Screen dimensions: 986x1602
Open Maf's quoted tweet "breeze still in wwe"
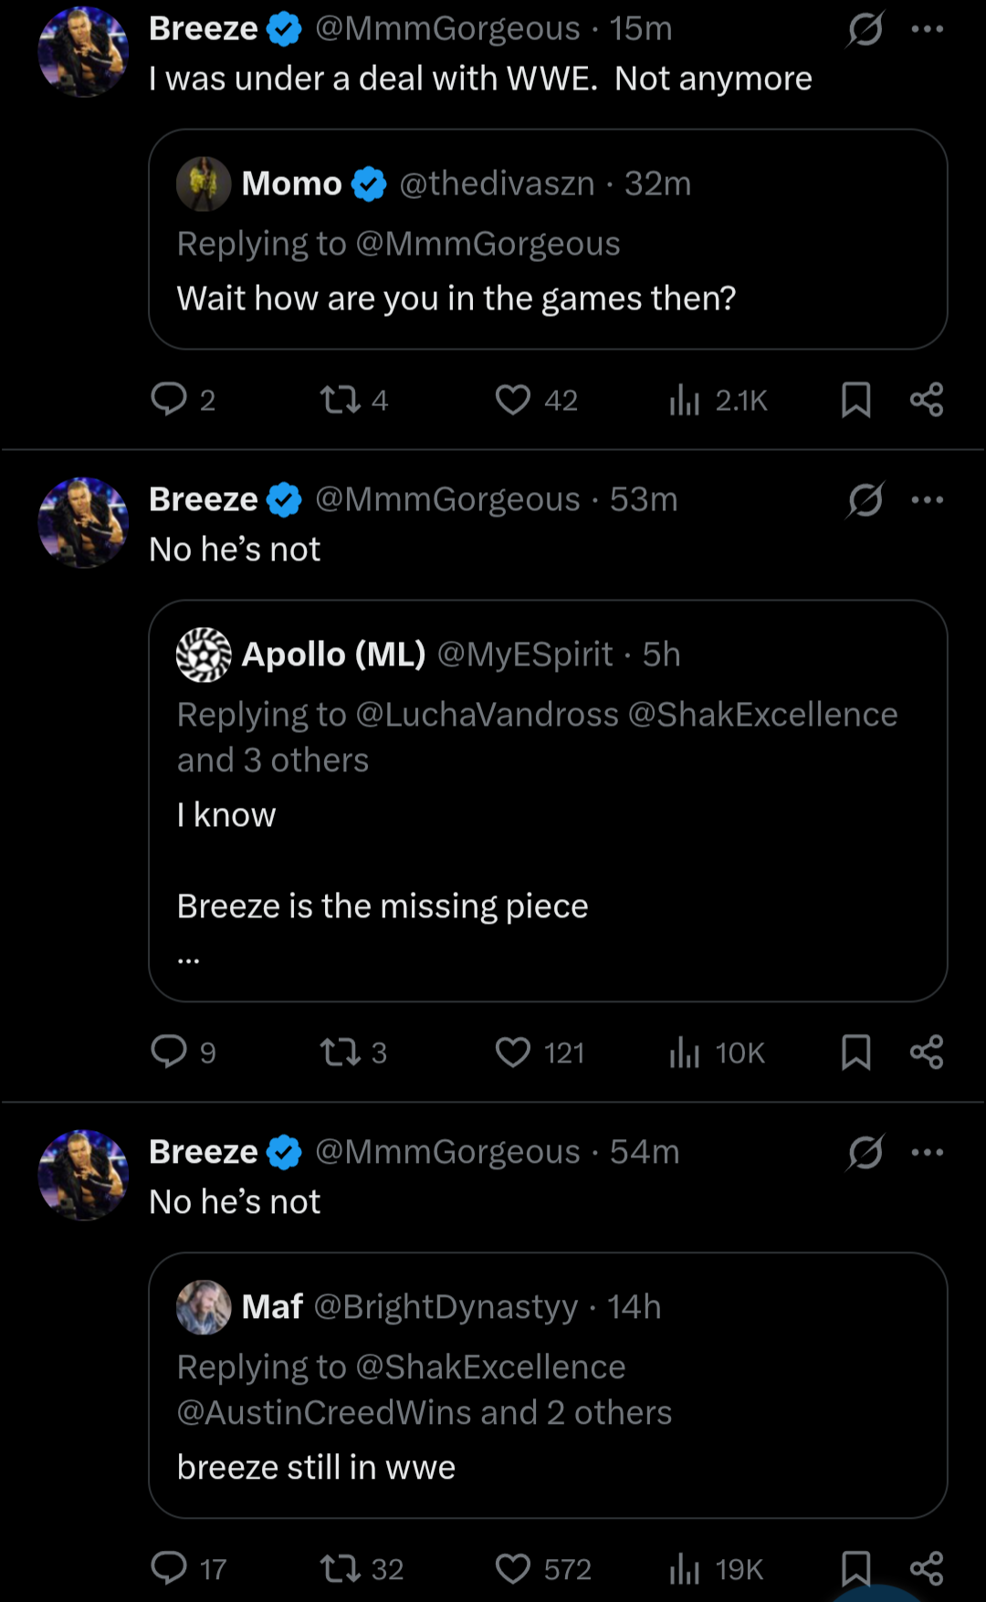click(x=548, y=1386)
